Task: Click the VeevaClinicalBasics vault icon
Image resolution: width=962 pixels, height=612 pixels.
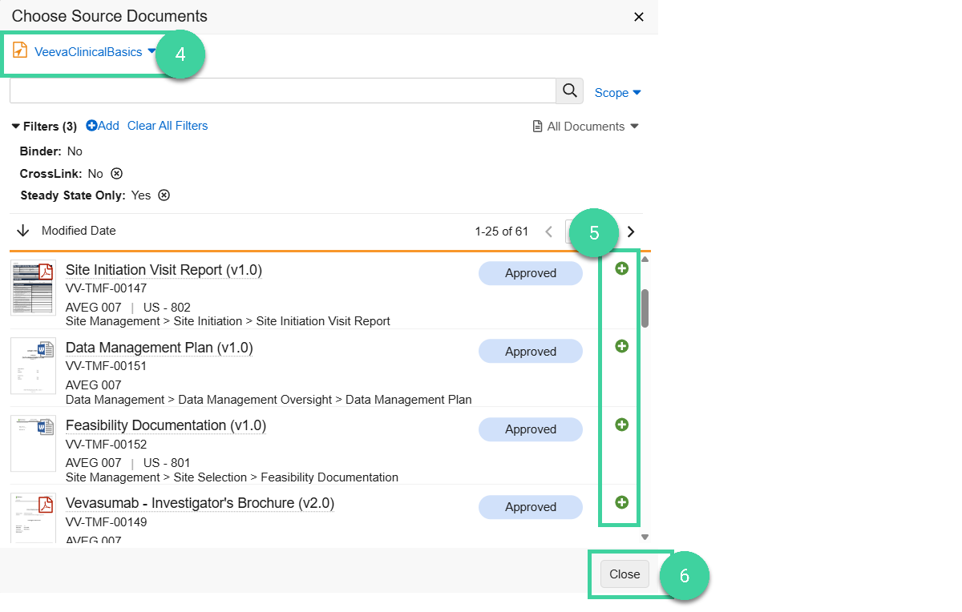Action: (x=20, y=51)
